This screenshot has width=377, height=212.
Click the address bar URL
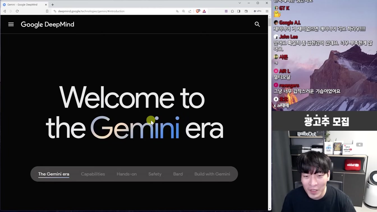pos(91,11)
